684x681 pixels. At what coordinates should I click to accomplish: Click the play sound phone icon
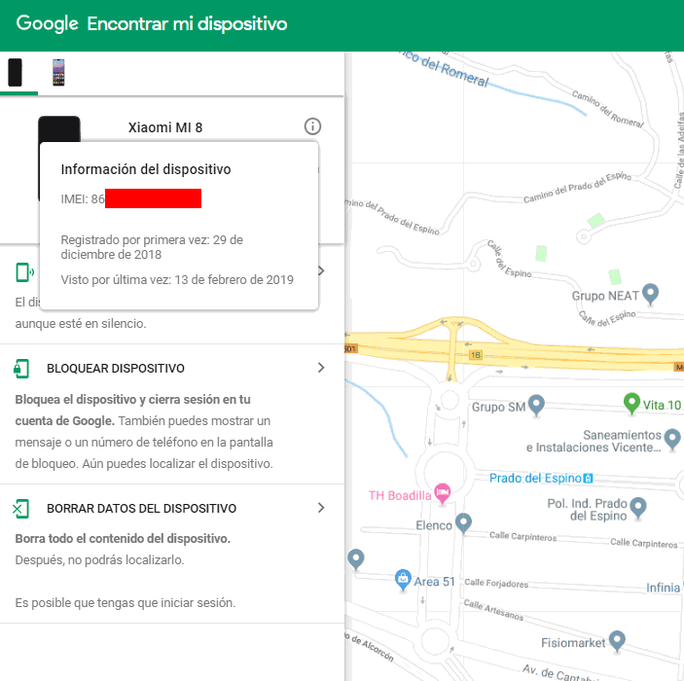[24, 272]
